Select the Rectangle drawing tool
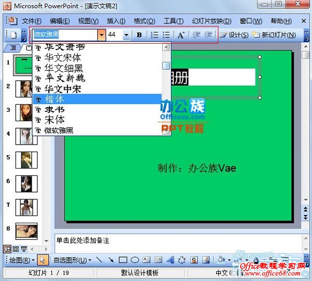Viewport: 312px width, 281px height. pyautogui.click(x=123, y=260)
